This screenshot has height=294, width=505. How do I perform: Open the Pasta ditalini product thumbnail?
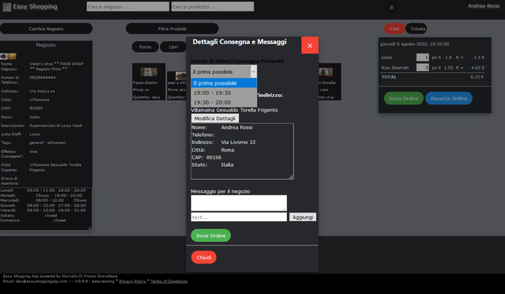(x=149, y=72)
